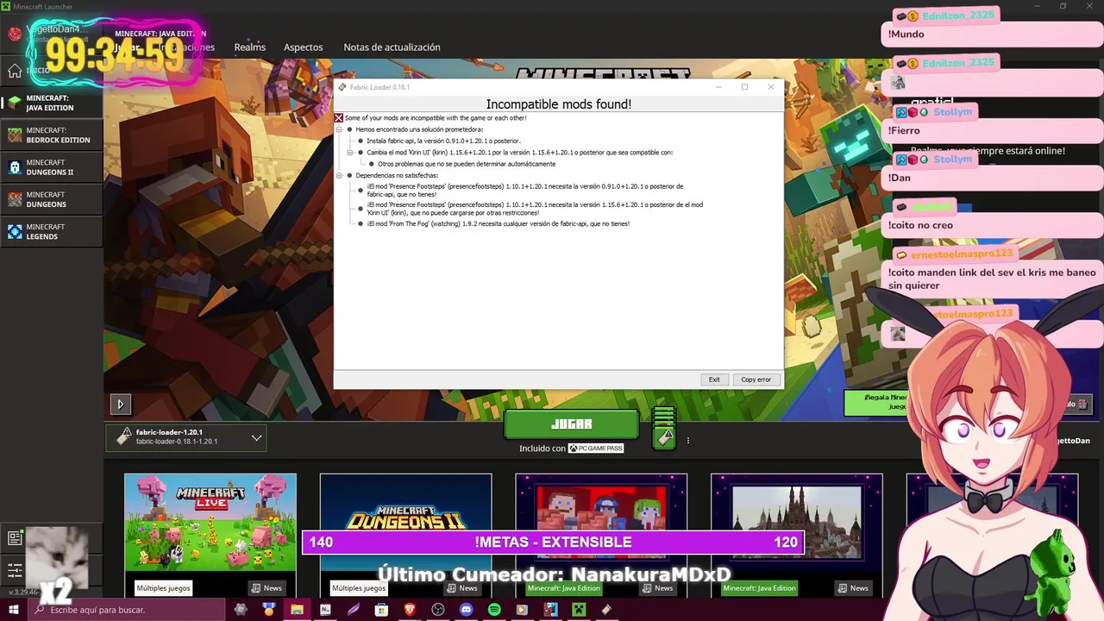Select Minecraft Dungeons in sidebar
1104x621 pixels.
[52, 199]
